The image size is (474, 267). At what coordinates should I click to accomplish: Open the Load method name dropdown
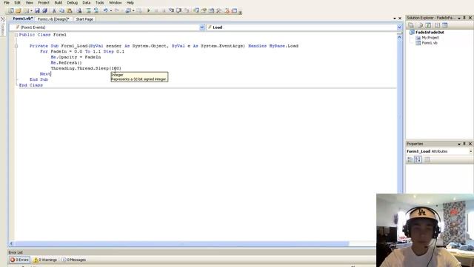[399, 27]
